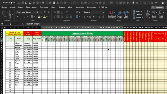Decrease indent in Alignment group

click(67, 17)
